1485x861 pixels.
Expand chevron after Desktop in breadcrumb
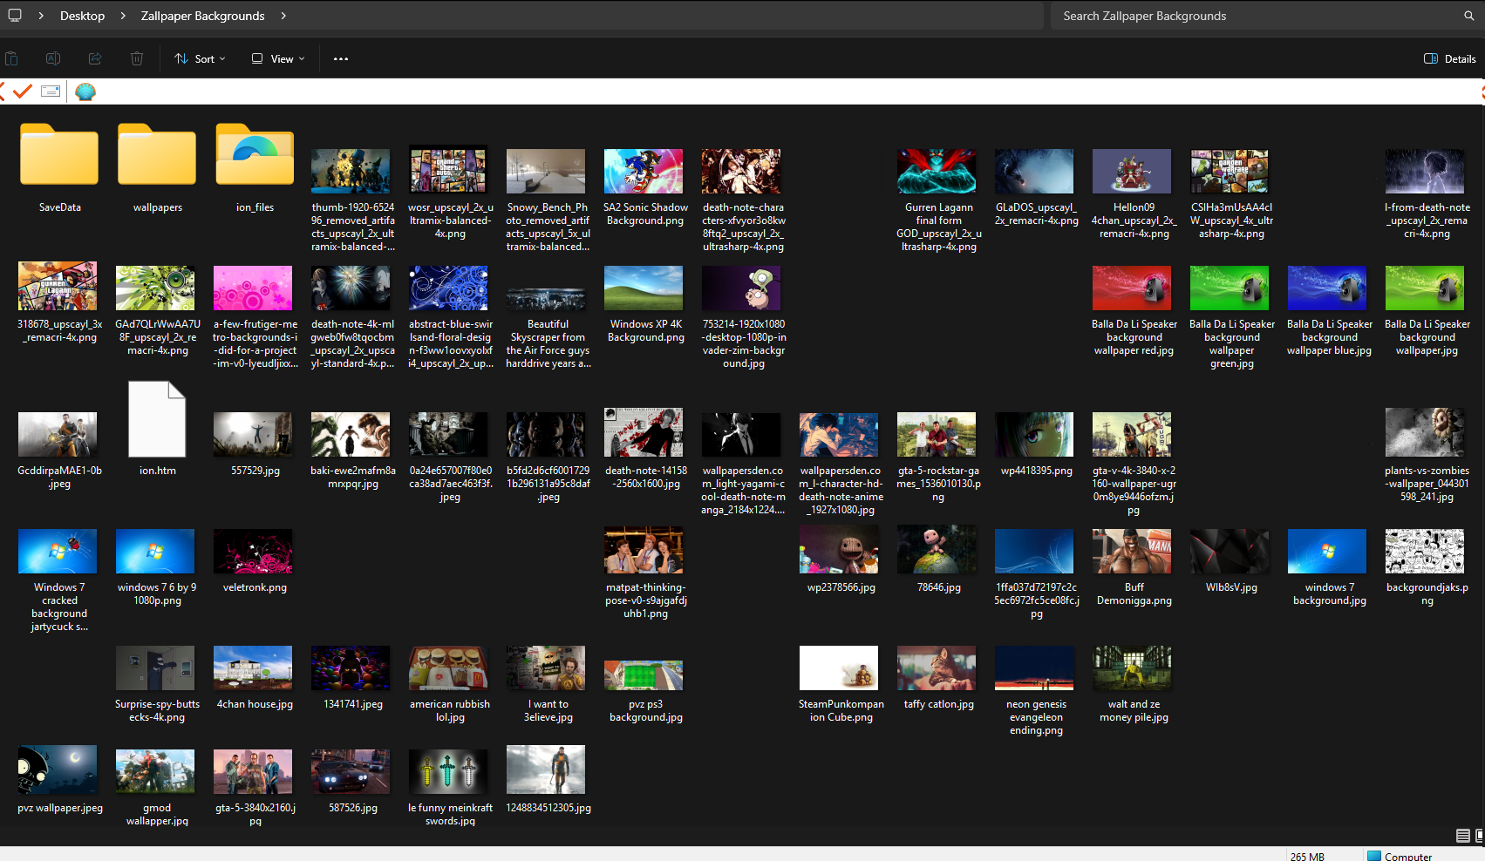(122, 16)
